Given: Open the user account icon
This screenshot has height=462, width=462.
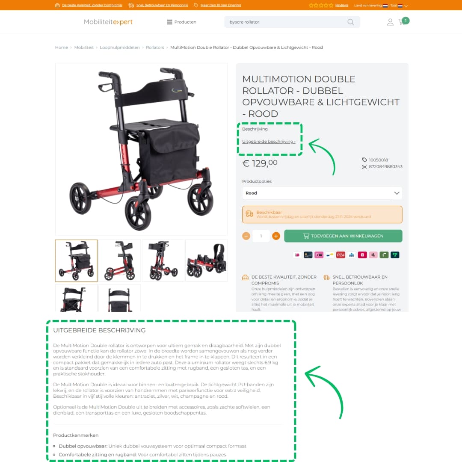Looking at the screenshot, I should pyautogui.click(x=390, y=22).
